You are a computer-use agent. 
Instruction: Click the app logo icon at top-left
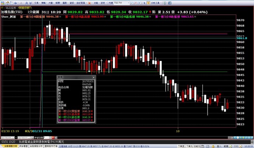coord(3,2)
